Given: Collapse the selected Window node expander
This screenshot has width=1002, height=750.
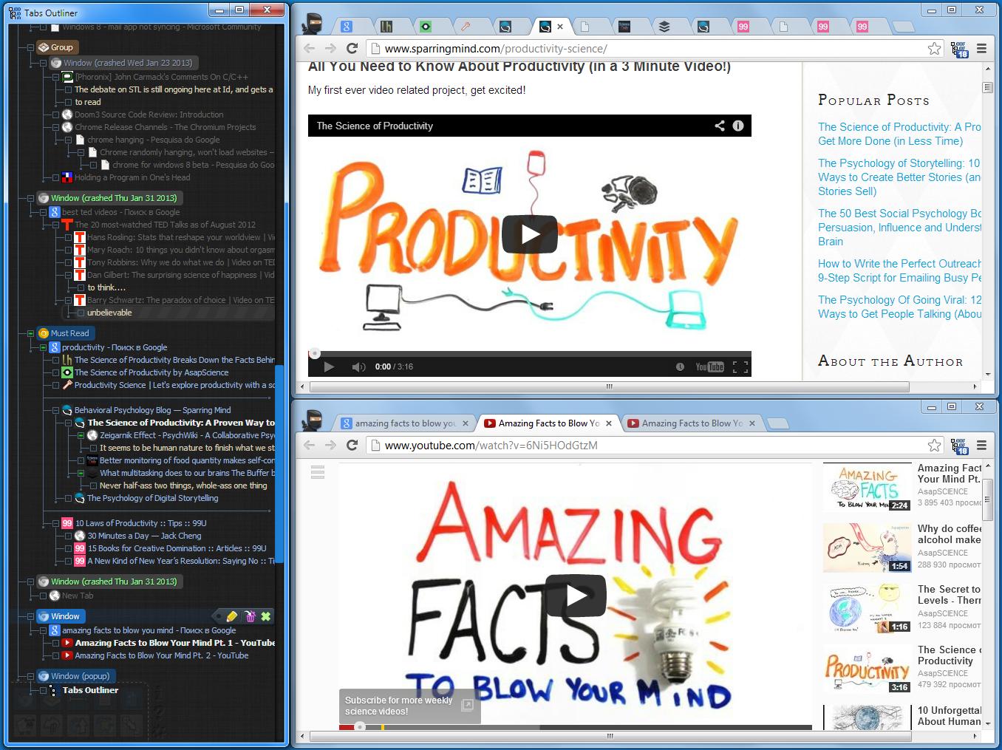Looking at the screenshot, I should click(30, 616).
